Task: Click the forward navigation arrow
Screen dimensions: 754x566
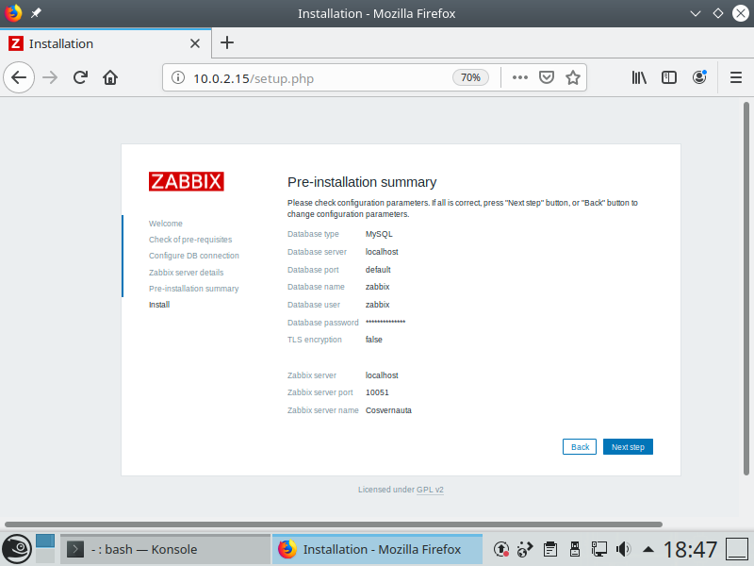Action: pyautogui.click(x=50, y=77)
